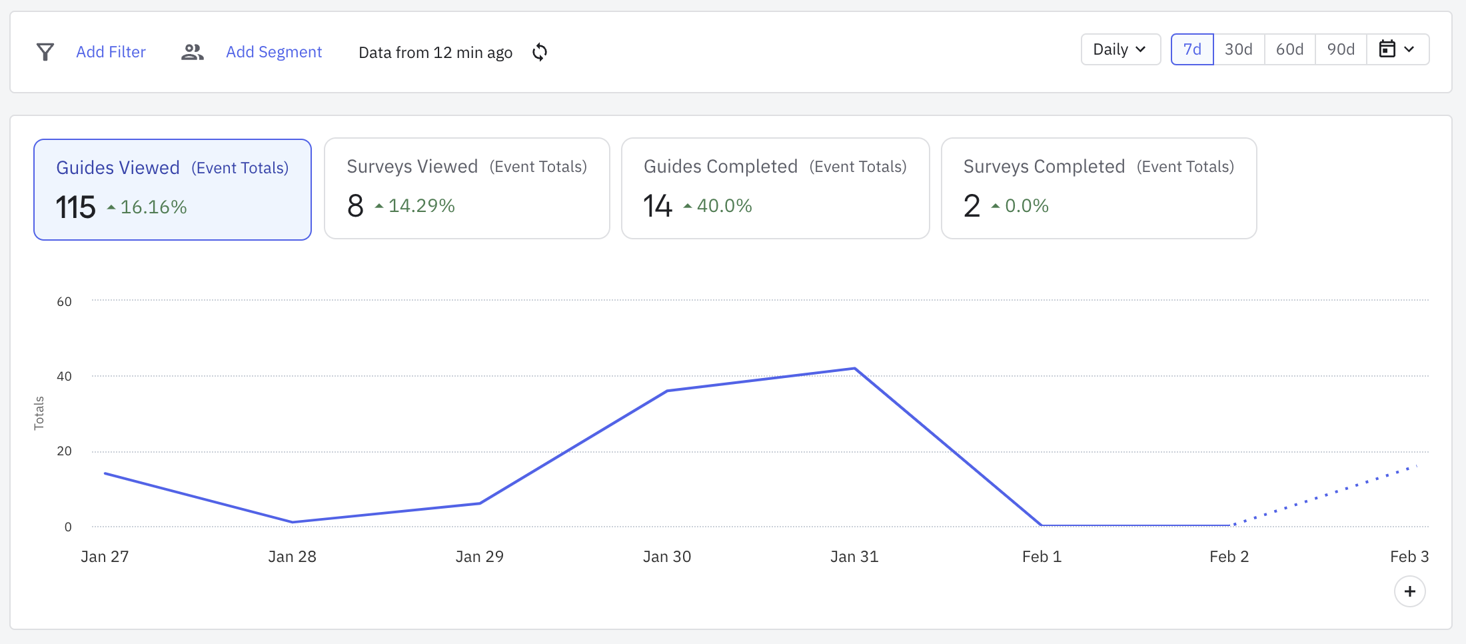Select the Surveys Completed metric card
1466x644 pixels.
pyautogui.click(x=1098, y=188)
